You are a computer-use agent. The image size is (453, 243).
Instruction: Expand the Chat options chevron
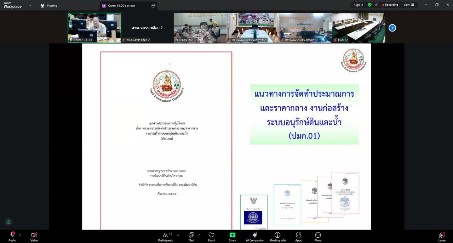[199, 235]
